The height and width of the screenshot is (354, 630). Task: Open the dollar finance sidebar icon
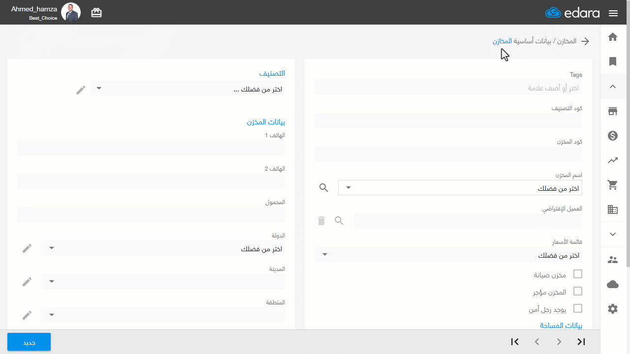pyautogui.click(x=613, y=136)
